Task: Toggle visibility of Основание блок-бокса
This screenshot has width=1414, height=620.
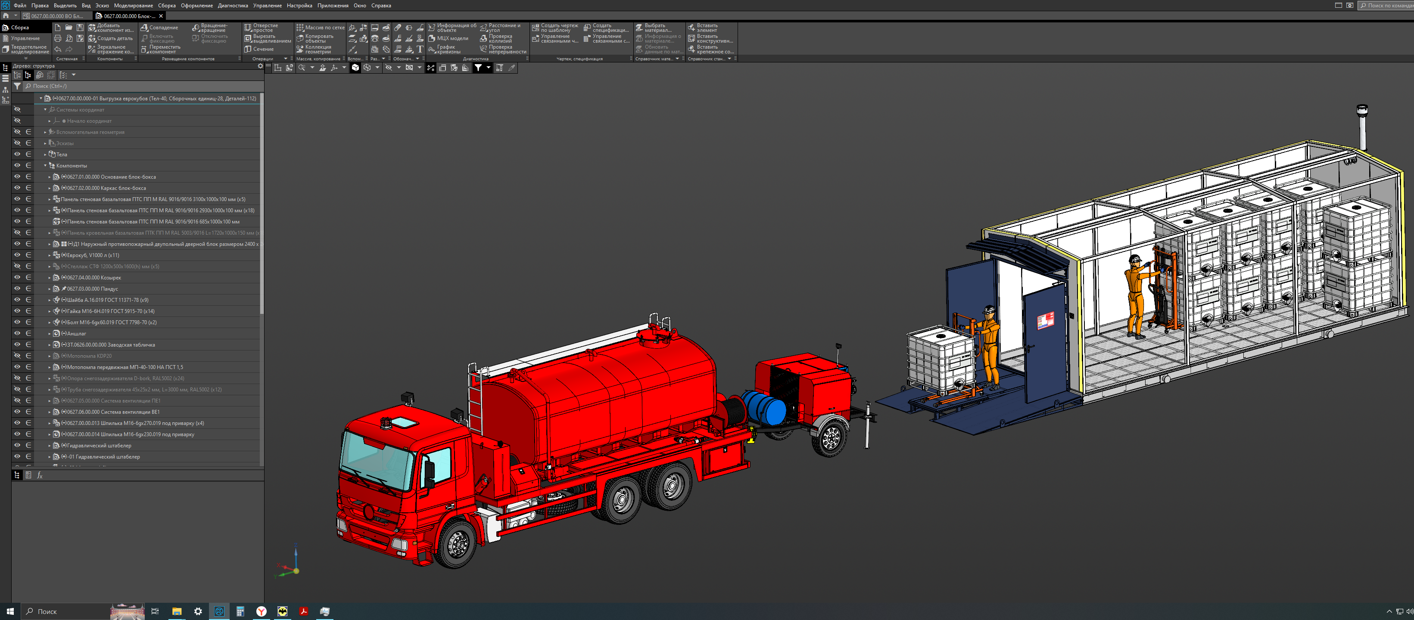Action: [17, 177]
